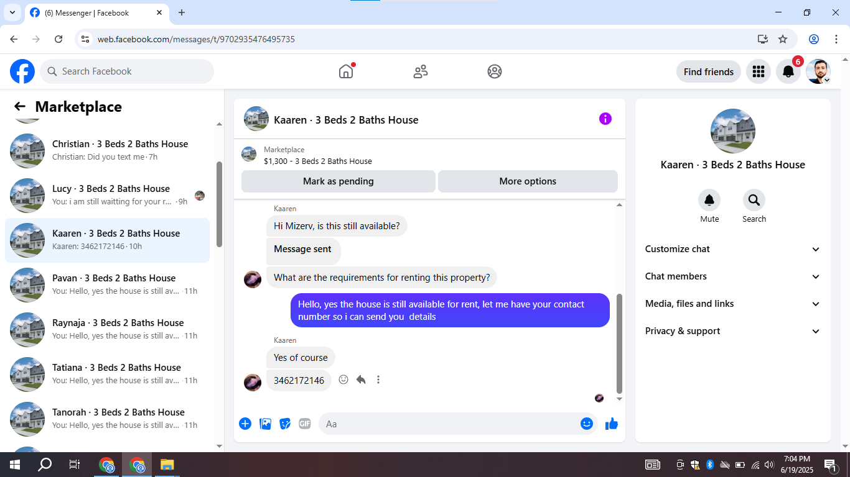Attach a photo file in composer
Screen dimensions: 850x477
pyautogui.click(x=265, y=424)
